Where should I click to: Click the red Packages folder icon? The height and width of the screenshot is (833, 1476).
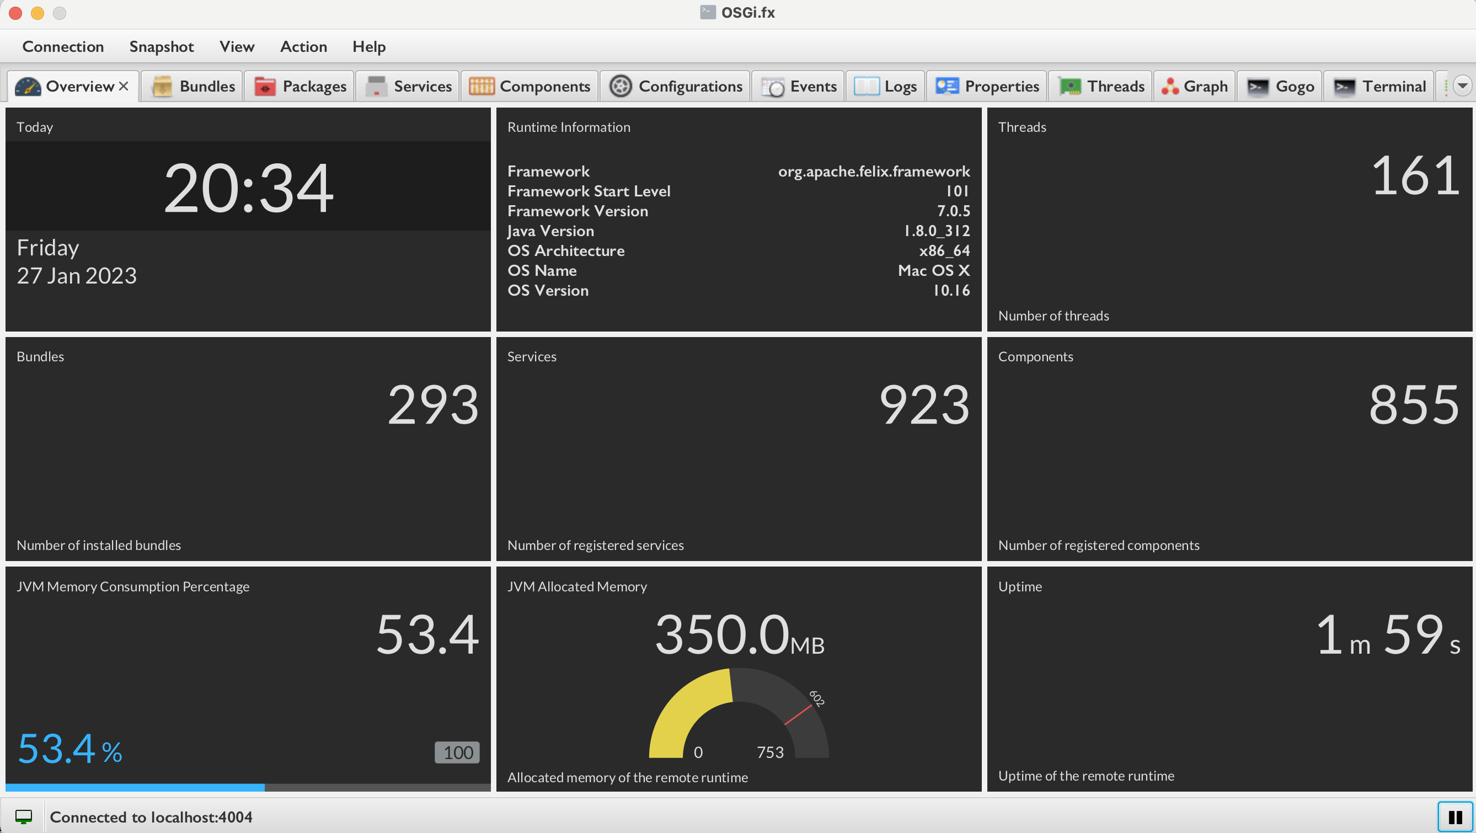coord(265,87)
